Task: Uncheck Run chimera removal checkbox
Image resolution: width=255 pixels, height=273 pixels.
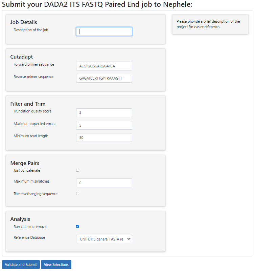Action: (x=77, y=226)
